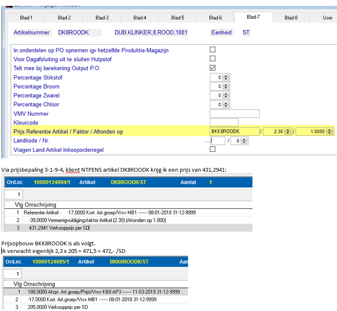The image size is (337, 311).
Task: Switch to tab Blad-6
Action: click(215, 18)
